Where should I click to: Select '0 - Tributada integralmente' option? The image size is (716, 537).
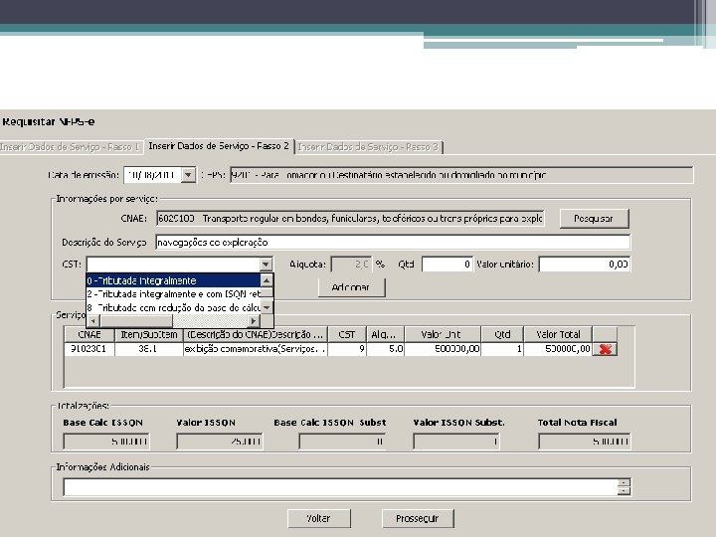tap(173, 280)
